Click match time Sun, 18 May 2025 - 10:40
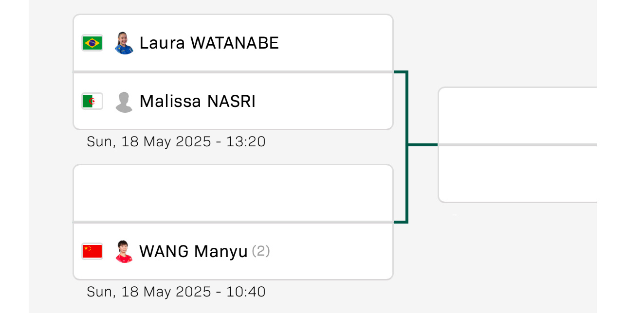The width and height of the screenshot is (625, 313). click(176, 292)
